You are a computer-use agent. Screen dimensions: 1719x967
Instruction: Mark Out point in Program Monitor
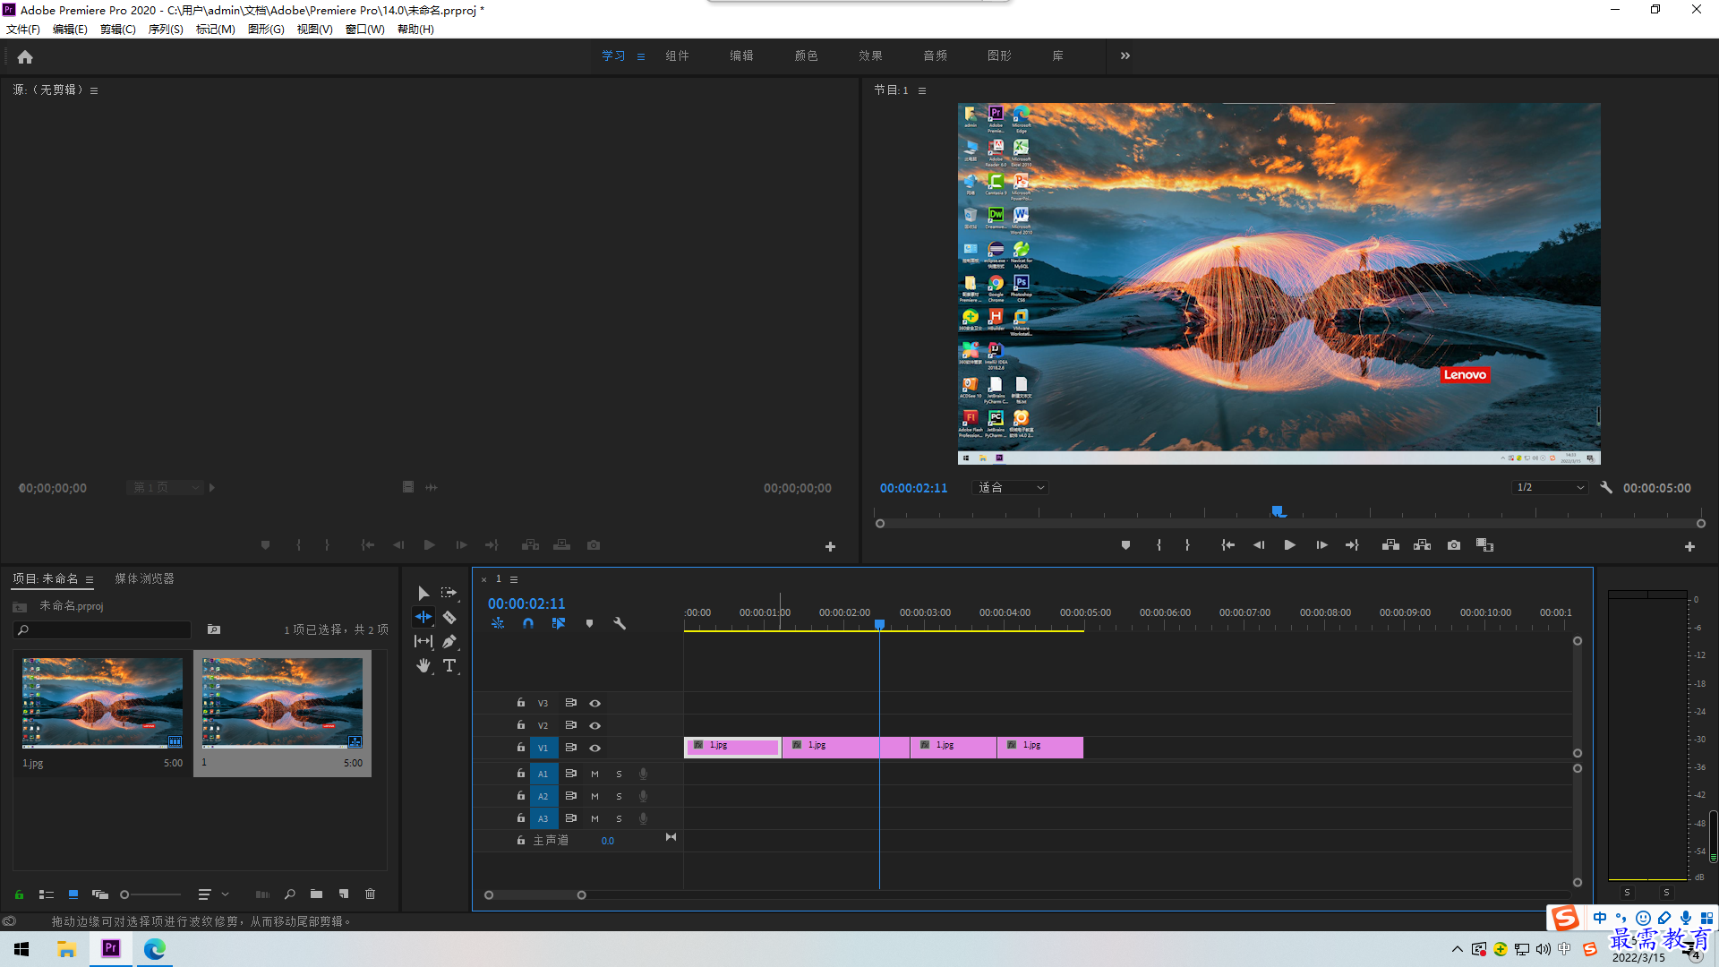tap(1187, 545)
